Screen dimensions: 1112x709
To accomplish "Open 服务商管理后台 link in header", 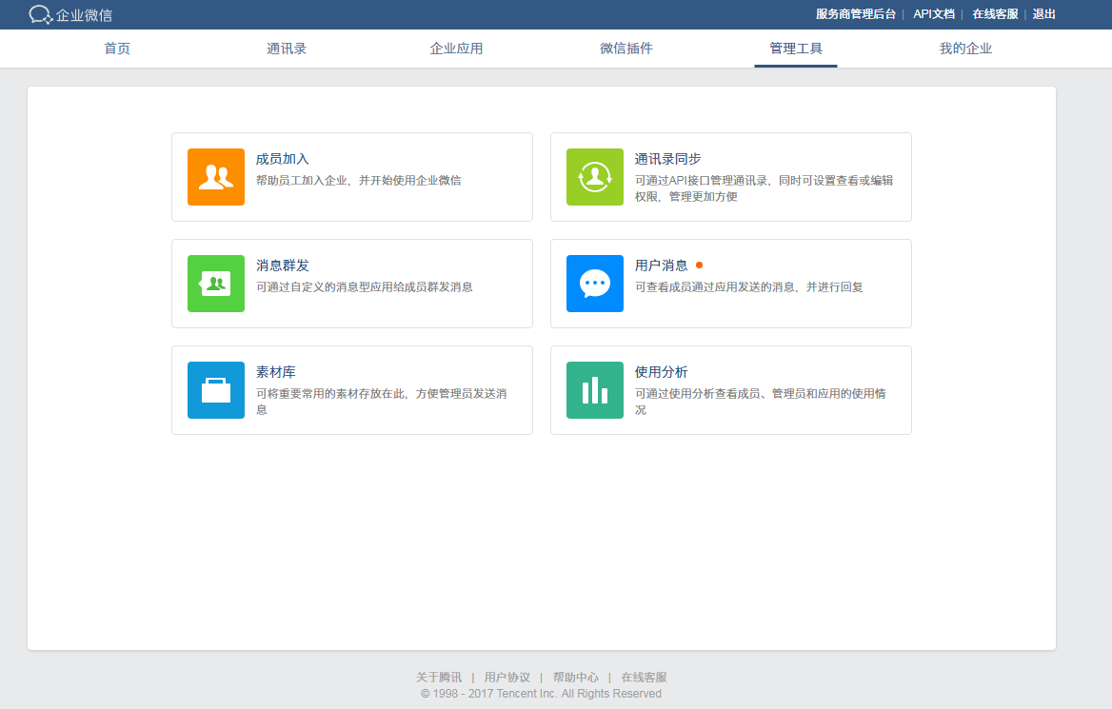I will pos(855,14).
